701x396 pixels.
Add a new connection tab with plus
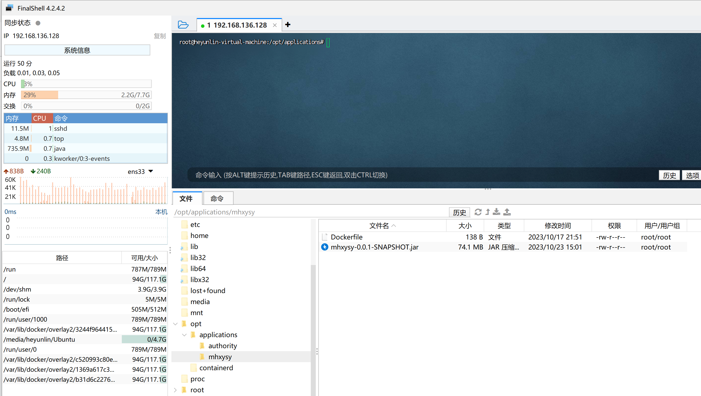click(288, 25)
